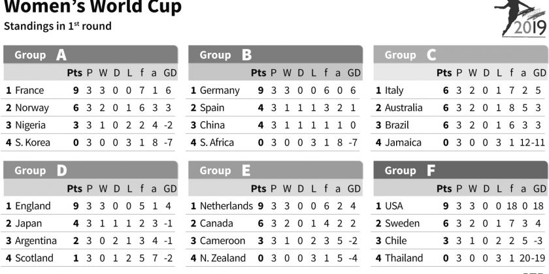Select the dark Group F header
This screenshot has width=549, height=274.
pos(460,171)
